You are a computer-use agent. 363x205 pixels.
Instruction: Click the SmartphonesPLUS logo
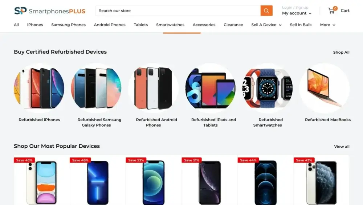pyautogui.click(x=50, y=11)
